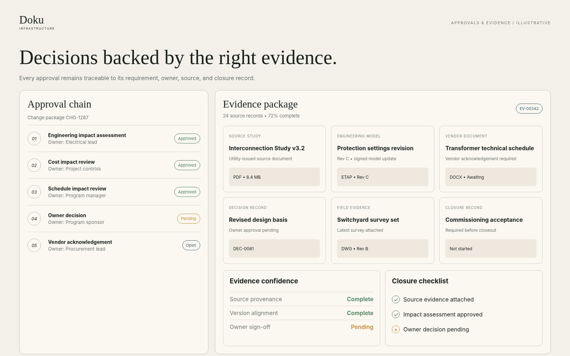Click the DOCX • Awaiting file chip
570x356 pixels.
(x=491, y=177)
